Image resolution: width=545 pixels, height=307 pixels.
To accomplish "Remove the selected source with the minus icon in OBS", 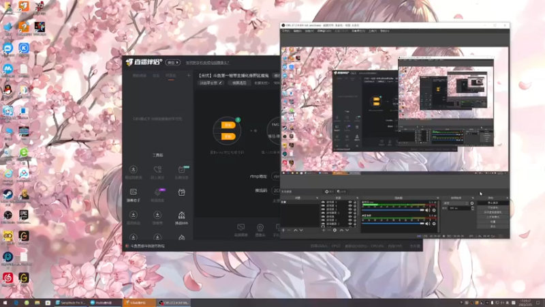I will [x=329, y=231].
